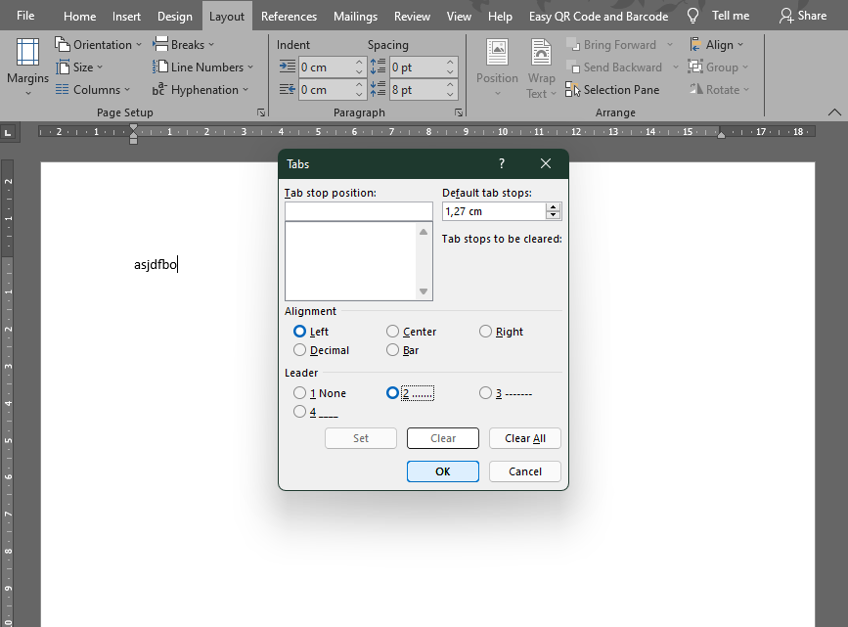This screenshot has height=627, width=848.
Task: Open the Columns menu
Action: 93,90
